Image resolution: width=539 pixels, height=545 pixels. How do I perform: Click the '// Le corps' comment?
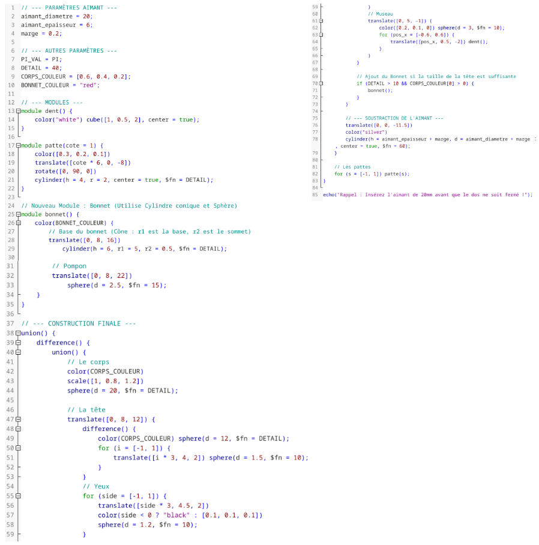[88, 362]
